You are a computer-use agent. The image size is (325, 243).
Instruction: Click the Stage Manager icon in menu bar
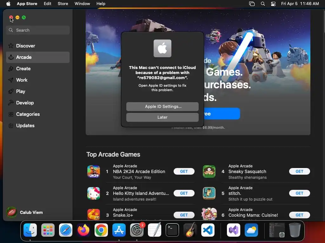tap(252, 4)
